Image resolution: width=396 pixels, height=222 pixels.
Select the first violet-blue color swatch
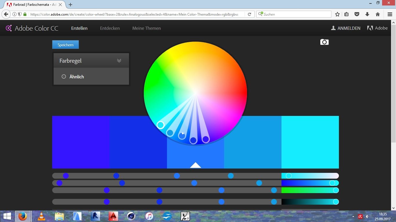pos(81,142)
